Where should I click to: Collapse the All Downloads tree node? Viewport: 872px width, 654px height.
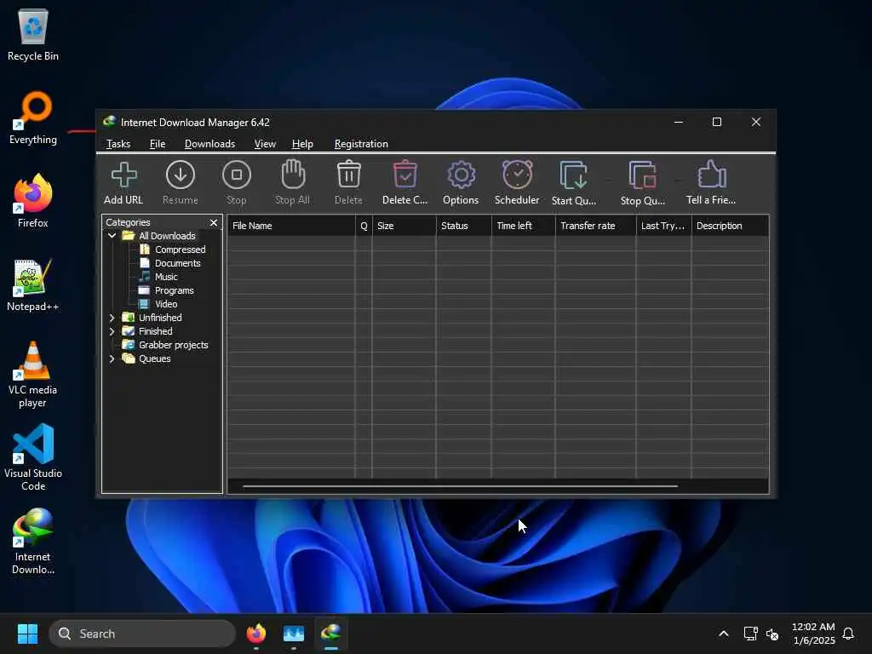(112, 236)
